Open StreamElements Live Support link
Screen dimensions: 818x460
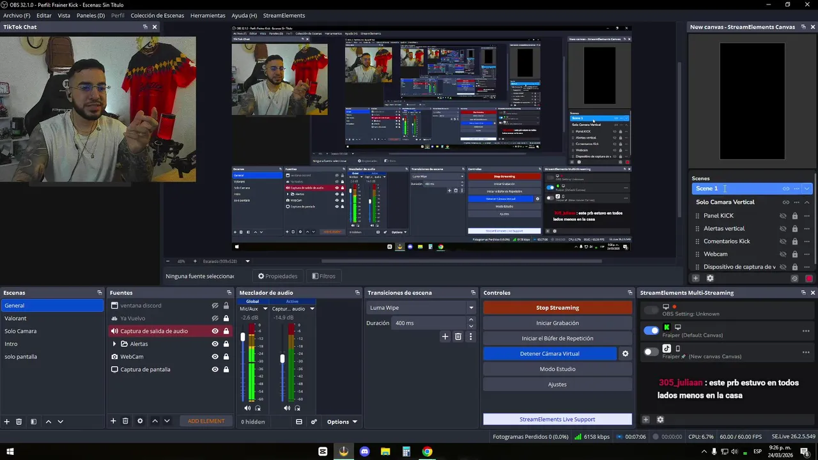[557, 419]
